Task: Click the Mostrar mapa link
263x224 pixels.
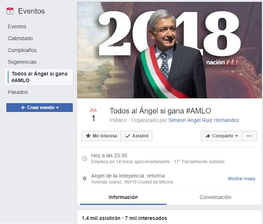Action: pyautogui.click(x=241, y=179)
